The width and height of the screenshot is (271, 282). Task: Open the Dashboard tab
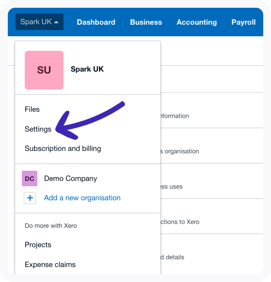[x=96, y=22]
